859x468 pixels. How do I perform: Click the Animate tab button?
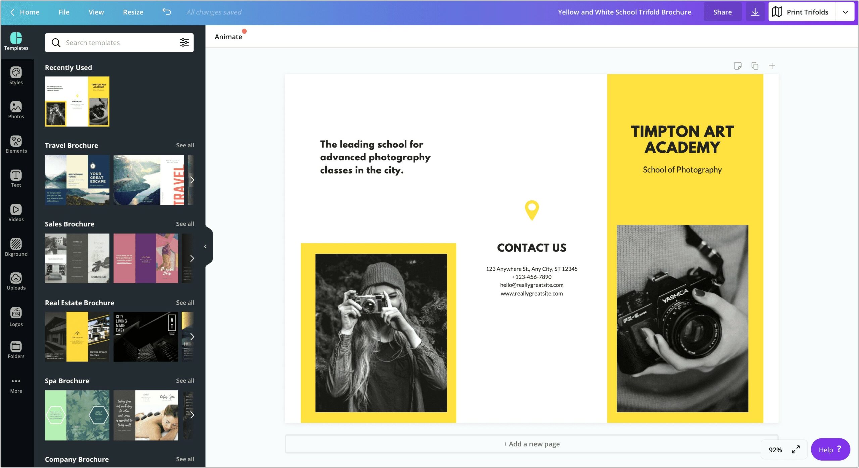(x=229, y=36)
